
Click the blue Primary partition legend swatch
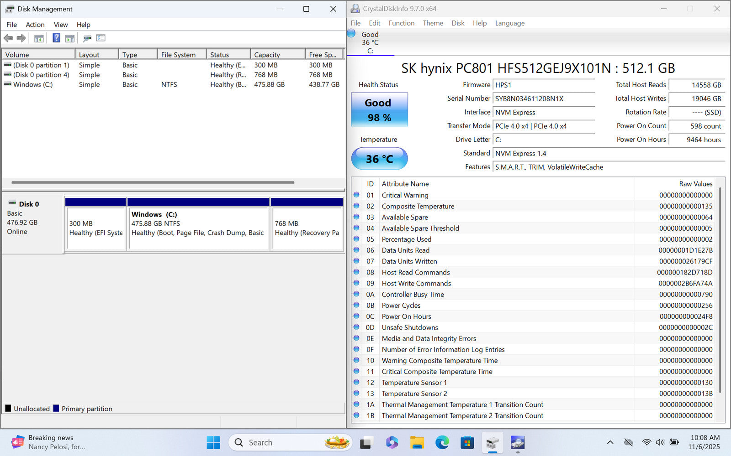point(56,409)
